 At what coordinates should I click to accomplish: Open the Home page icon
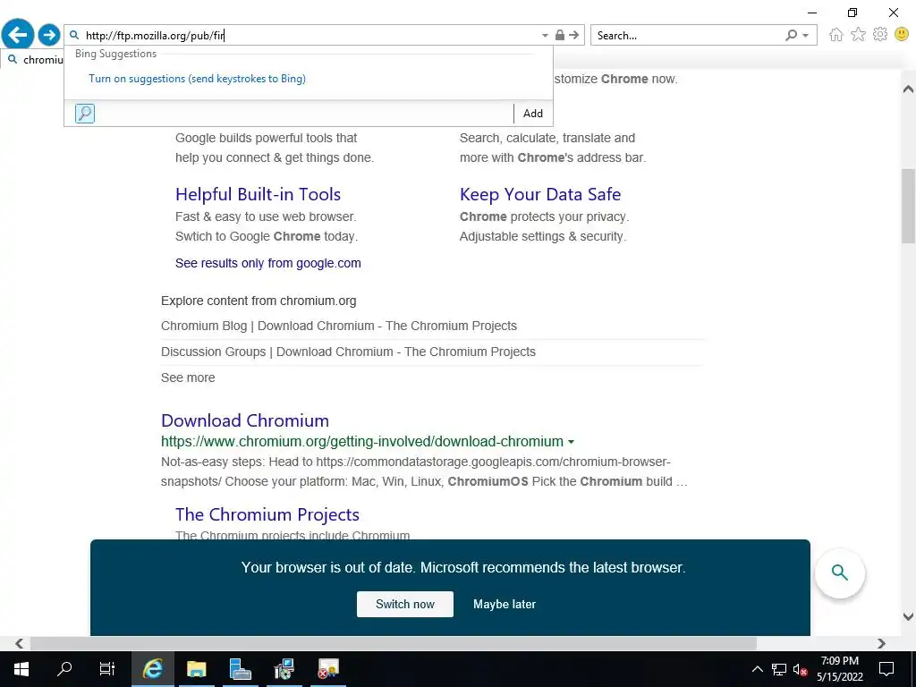click(836, 35)
